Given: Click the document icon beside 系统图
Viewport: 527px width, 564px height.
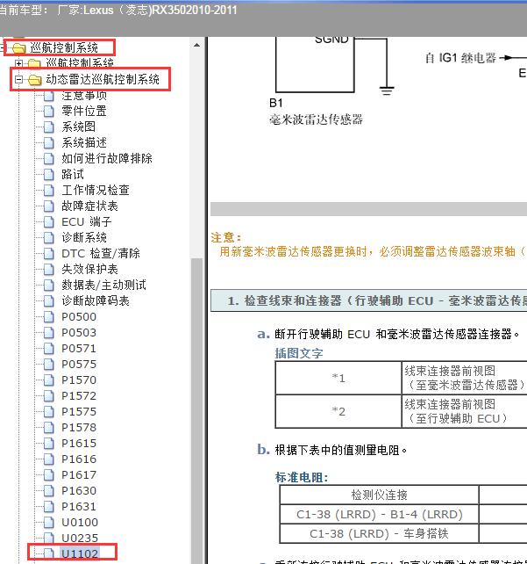Looking at the screenshot, I should 49,127.
